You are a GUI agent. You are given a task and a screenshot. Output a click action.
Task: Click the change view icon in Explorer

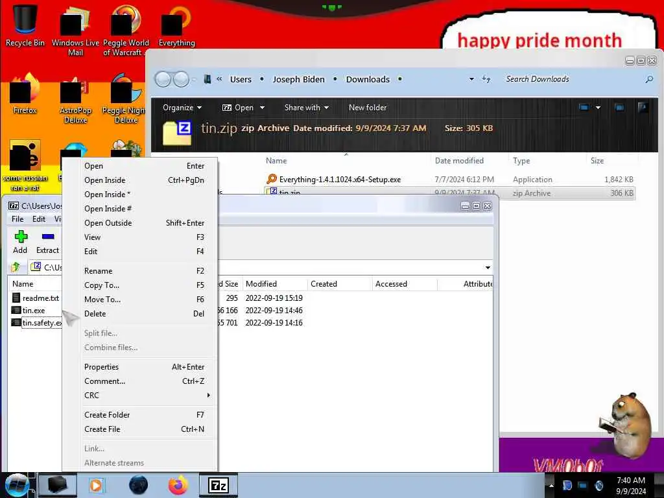click(x=584, y=108)
